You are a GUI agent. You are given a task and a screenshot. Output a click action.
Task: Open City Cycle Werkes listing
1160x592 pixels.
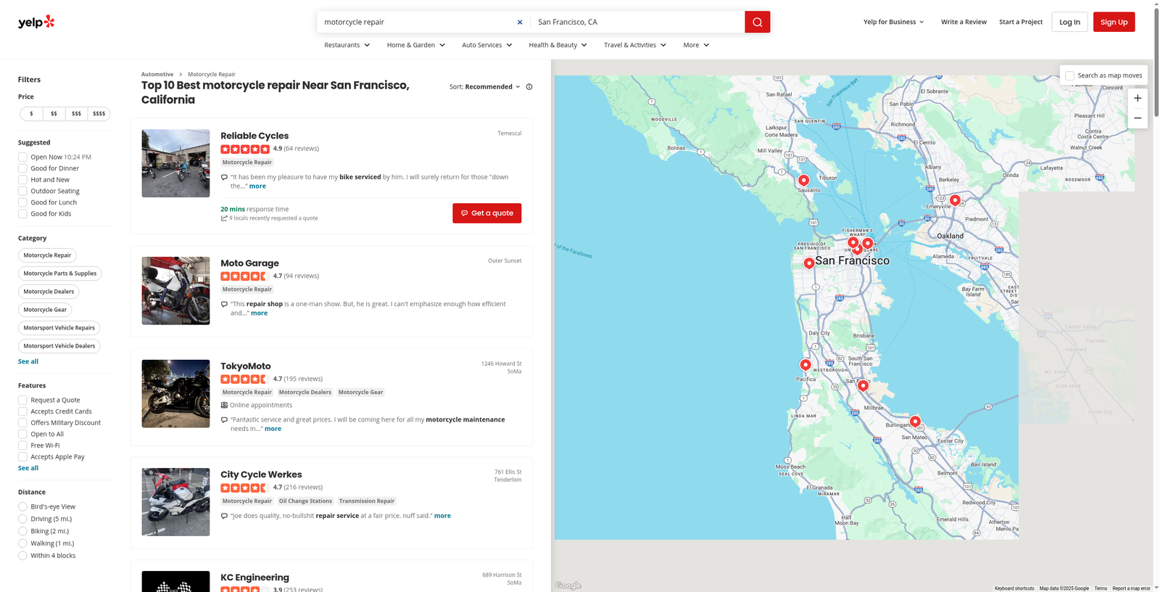261,474
